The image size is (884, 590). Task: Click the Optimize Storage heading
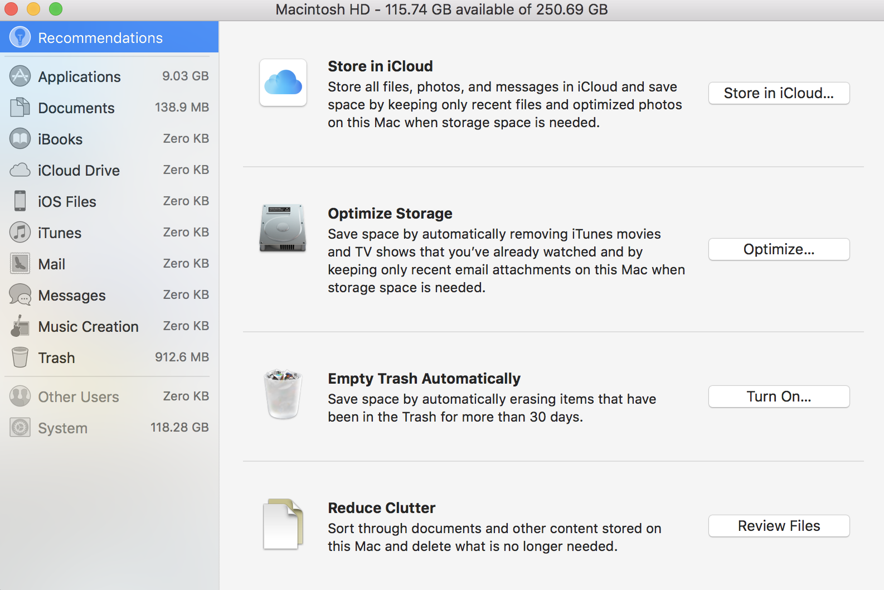(390, 214)
